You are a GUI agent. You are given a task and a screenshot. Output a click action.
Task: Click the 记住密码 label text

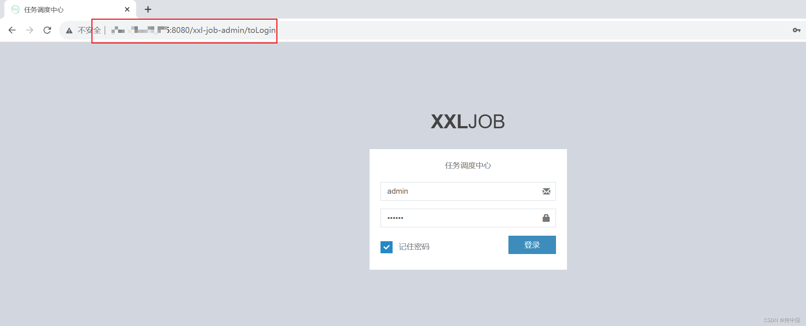[x=414, y=247]
